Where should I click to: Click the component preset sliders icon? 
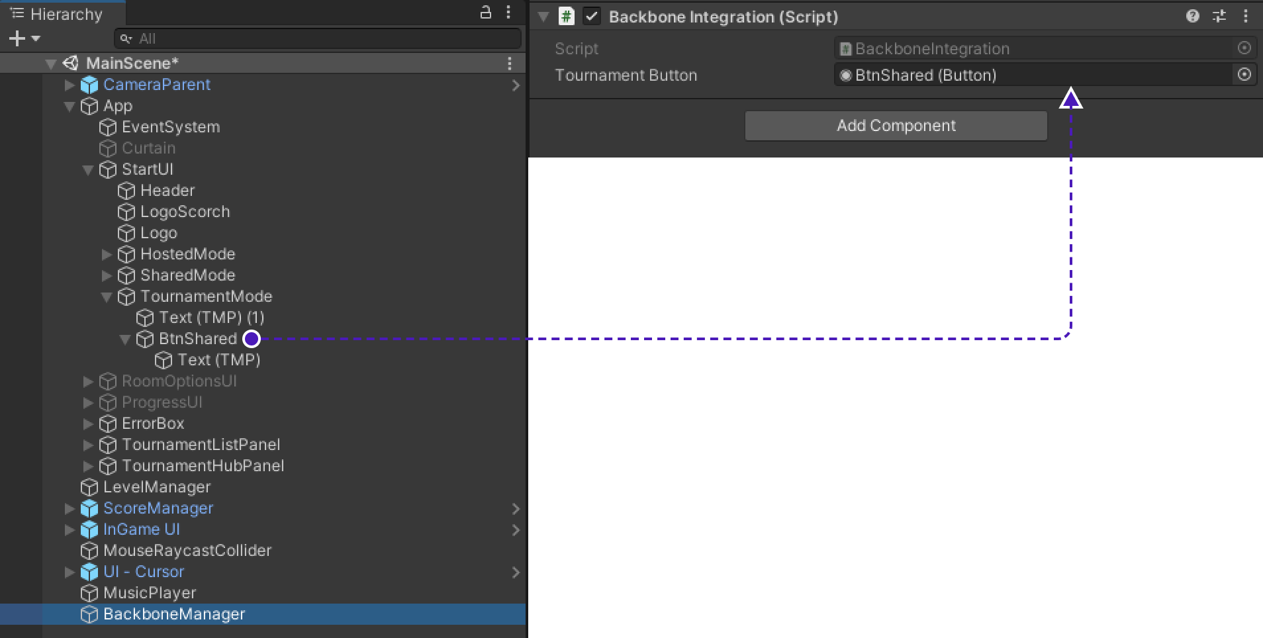1219,17
